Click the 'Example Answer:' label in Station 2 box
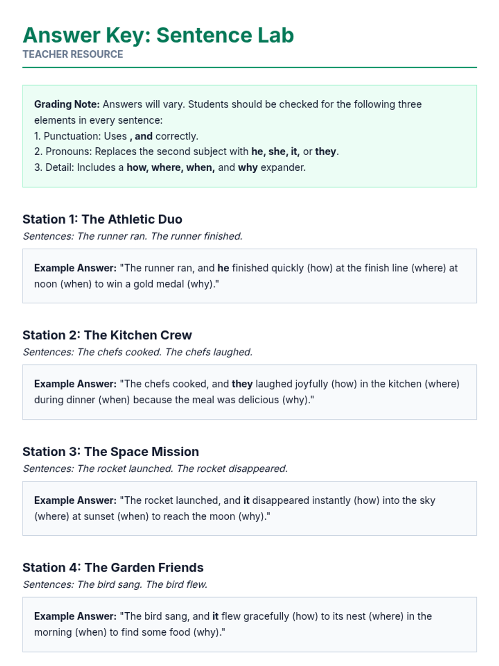 (75, 384)
